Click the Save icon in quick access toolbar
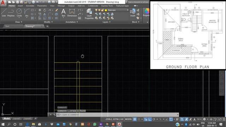The height and width of the screenshot is (127, 226). coord(17,2)
